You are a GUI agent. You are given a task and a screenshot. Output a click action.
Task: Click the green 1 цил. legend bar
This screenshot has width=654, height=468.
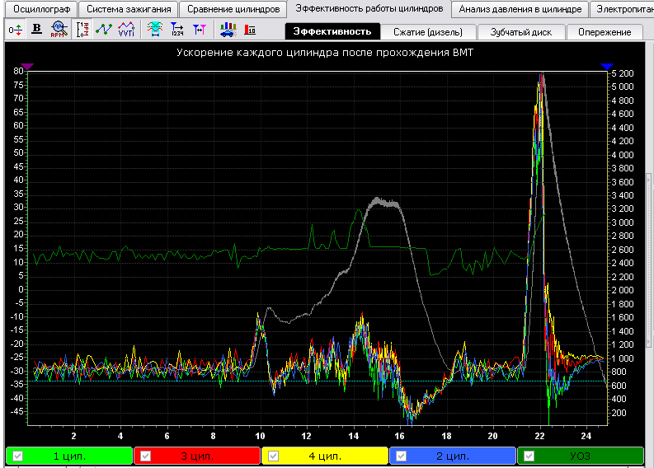[x=69, y=456]
